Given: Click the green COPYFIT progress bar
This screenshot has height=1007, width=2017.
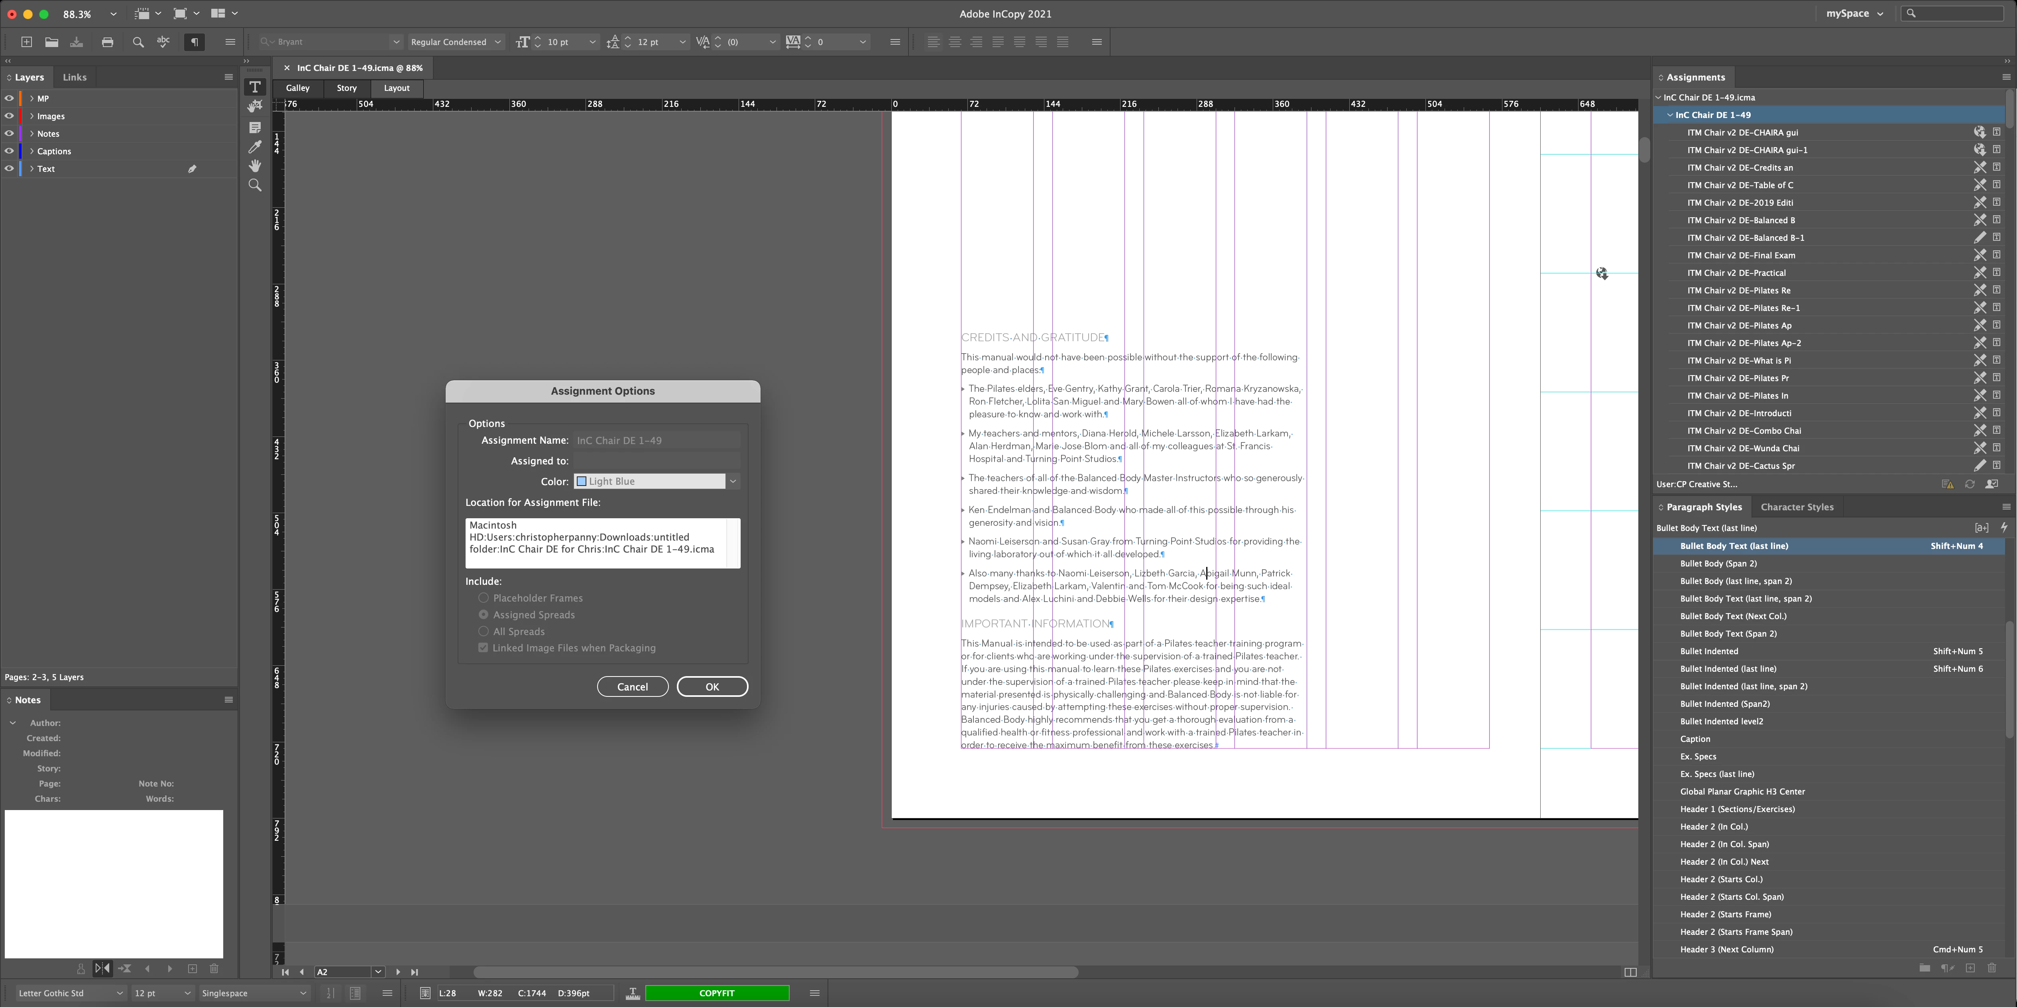Looking at the screenshot, I should 716,993.
